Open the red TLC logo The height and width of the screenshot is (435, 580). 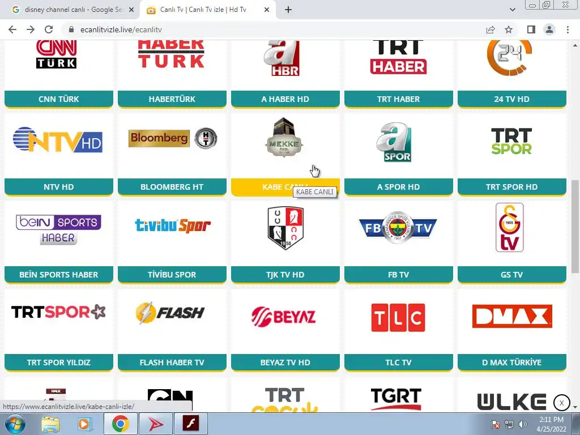[x=398, y=318]
